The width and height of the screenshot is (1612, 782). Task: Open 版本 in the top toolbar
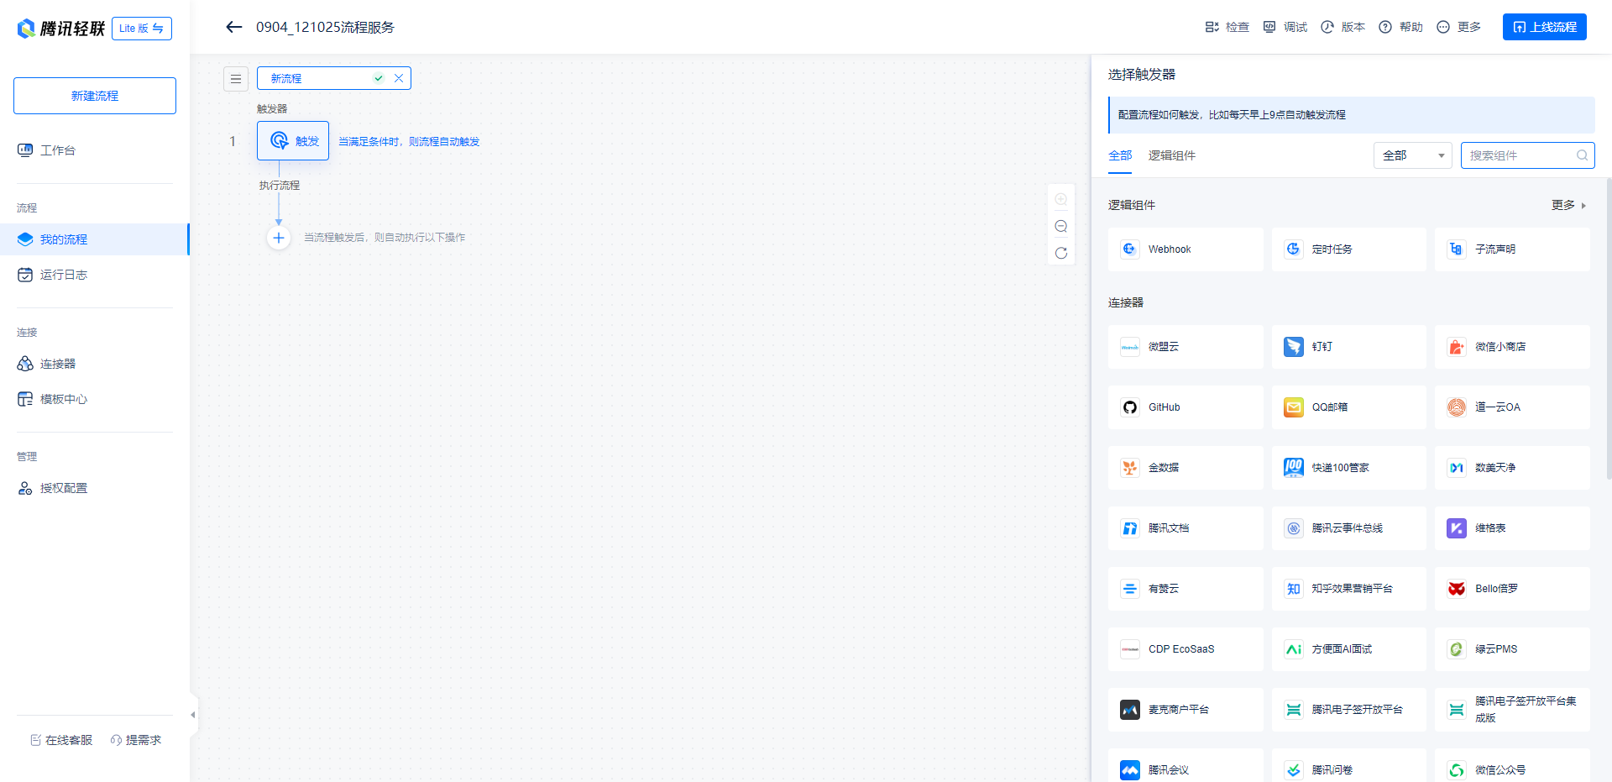1343,27
